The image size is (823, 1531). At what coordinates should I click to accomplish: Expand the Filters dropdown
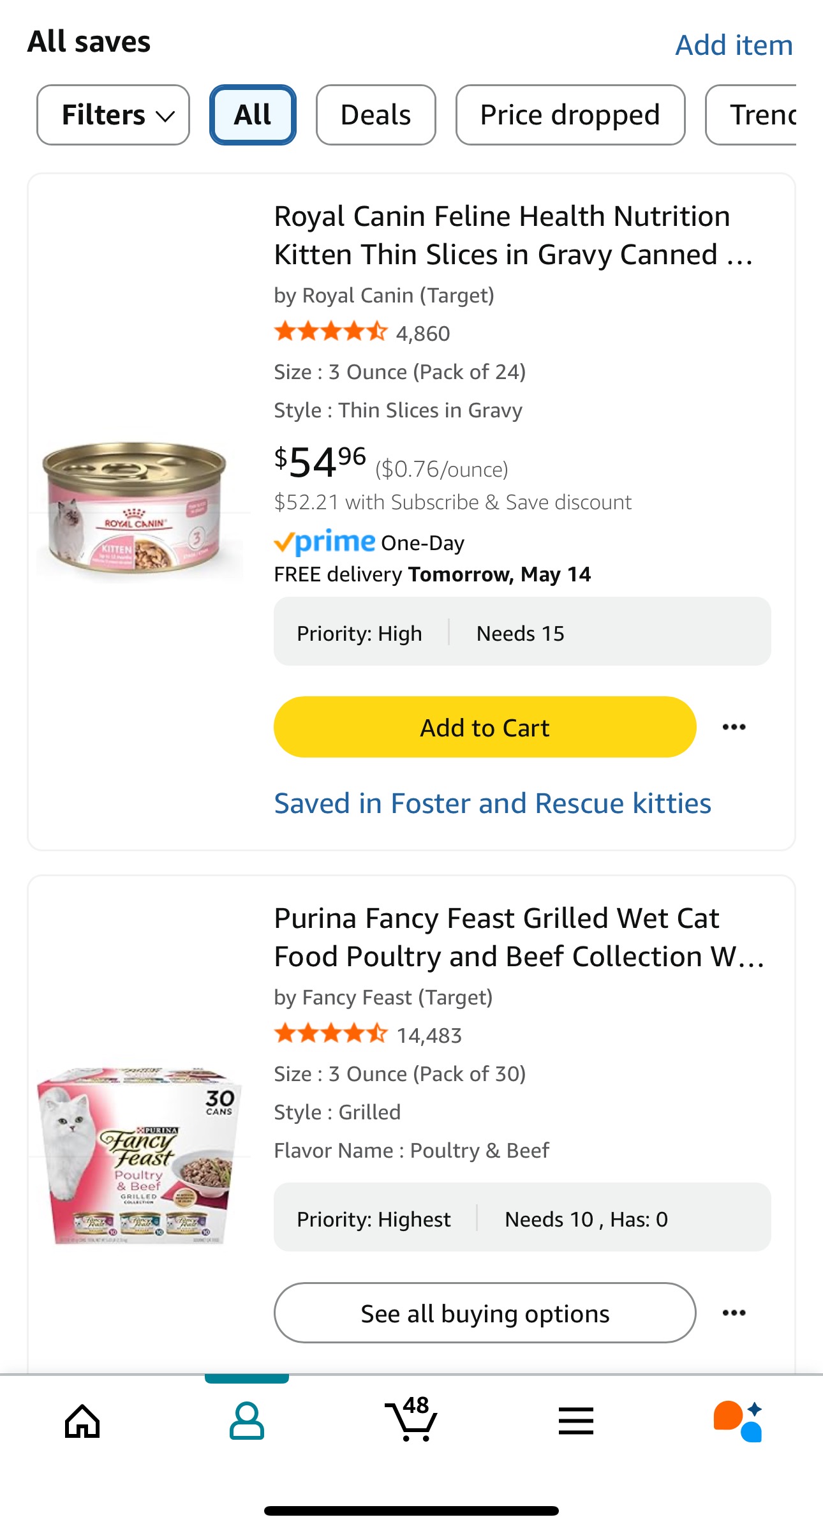pos(114,115)
